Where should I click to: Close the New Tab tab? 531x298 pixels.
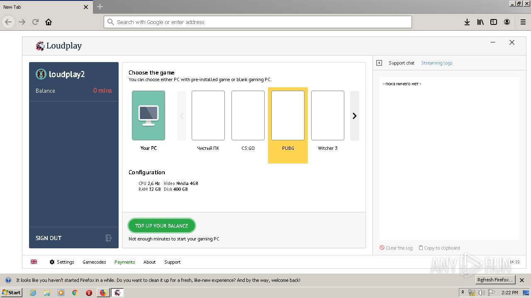[x=86, y=7]
